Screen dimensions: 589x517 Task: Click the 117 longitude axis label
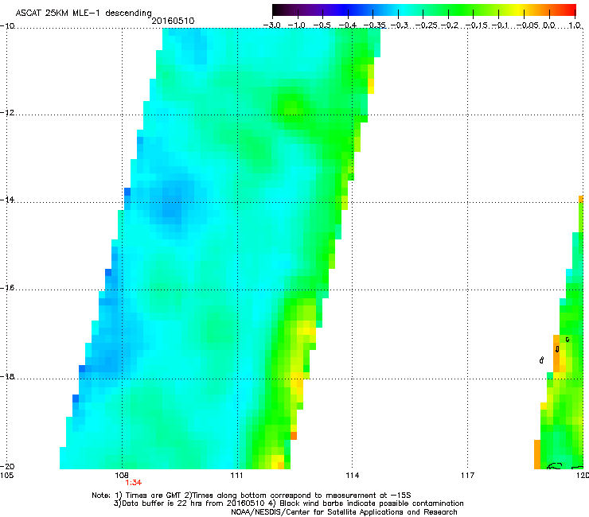click(x=468, y=476)
